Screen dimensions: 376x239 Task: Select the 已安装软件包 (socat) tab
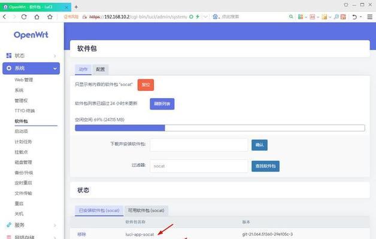pyautogui.click(x=99, y=210)
